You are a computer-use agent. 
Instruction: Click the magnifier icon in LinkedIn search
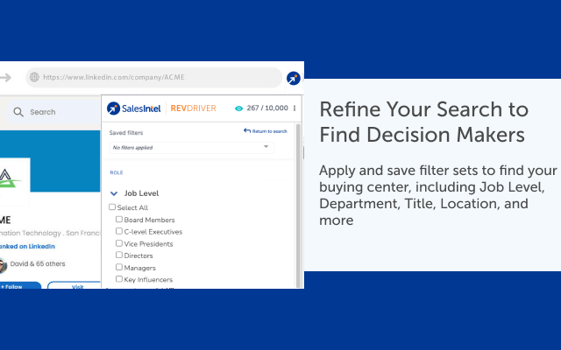click(x=18, y=112)
